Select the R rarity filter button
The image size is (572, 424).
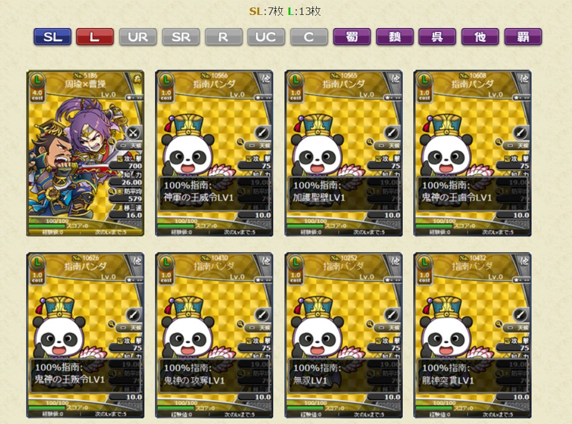[223, 37]
